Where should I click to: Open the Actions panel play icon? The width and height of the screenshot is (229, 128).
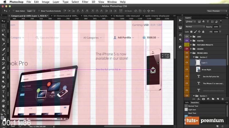[180, 20]
